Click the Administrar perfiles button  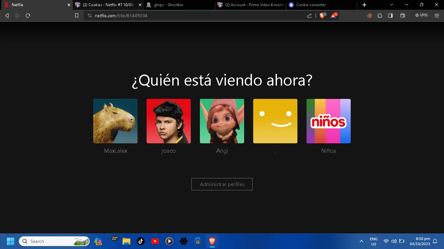pos(222,184)
